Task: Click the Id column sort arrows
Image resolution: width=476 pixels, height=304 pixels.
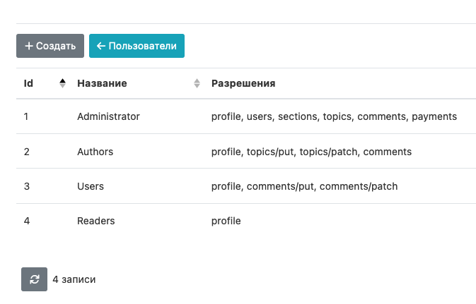Action: tap(62, 83)
